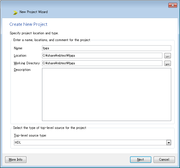Click the Next button
180x168 pixels.
141,160
